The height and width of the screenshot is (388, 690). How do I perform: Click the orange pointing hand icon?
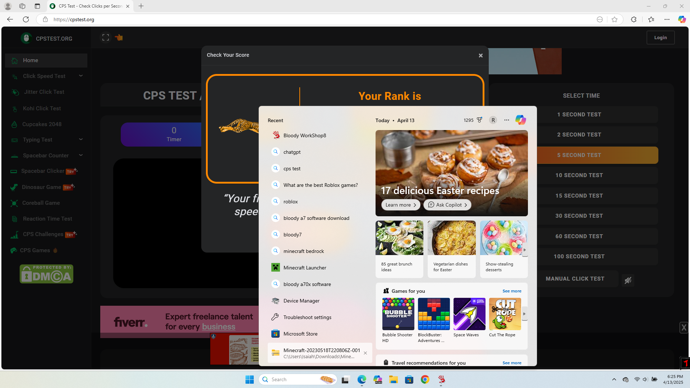pos(119,37)
